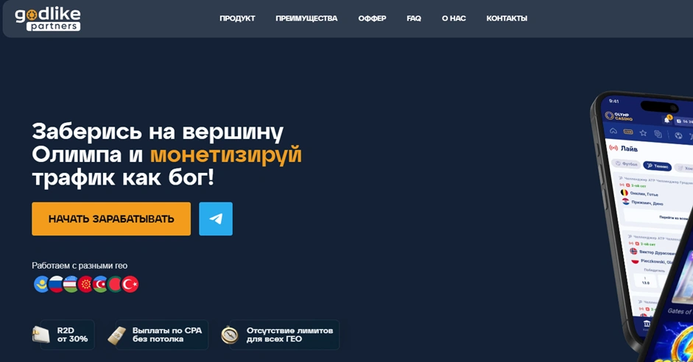Click the Kyrgyzstan flag icon
The image size is (693, 362).
point(86,284)
